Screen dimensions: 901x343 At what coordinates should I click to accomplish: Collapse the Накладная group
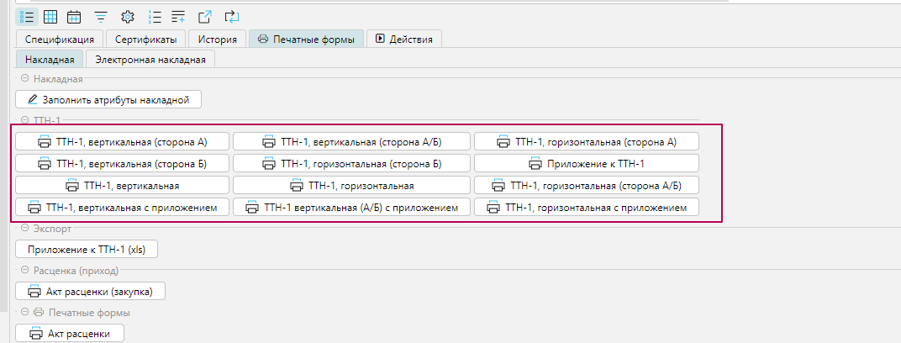click(x=24, y=79)
